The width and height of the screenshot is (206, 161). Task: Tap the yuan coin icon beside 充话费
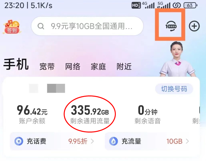[19, 141]
